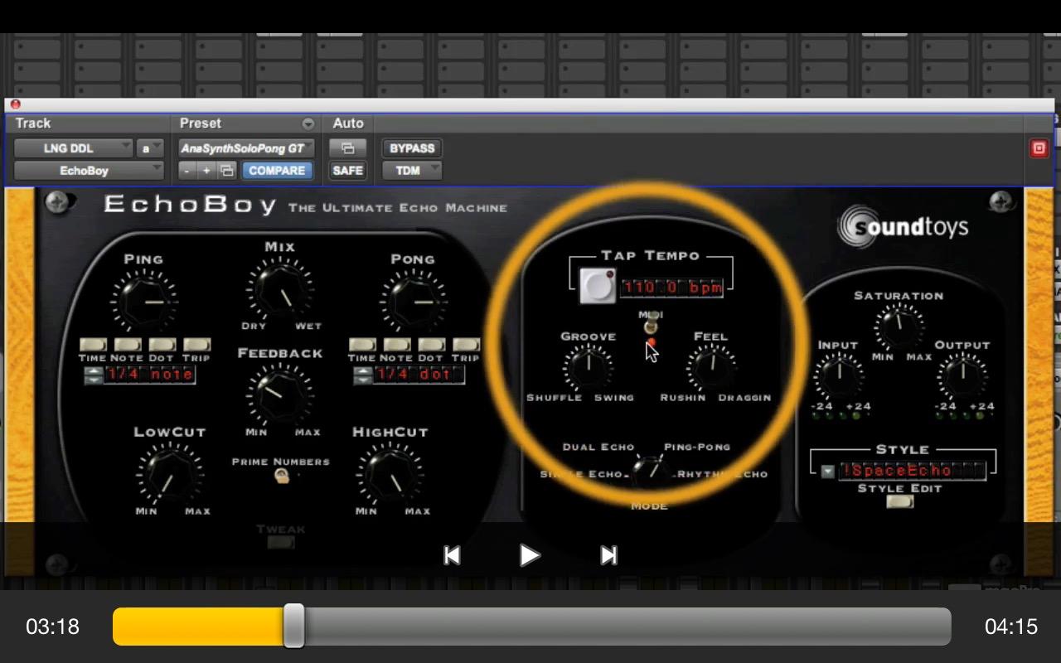Screen dimensions: 1061x663
Task: Click the Ping '1/4 note' display
Action: click(x=150, y=375)
